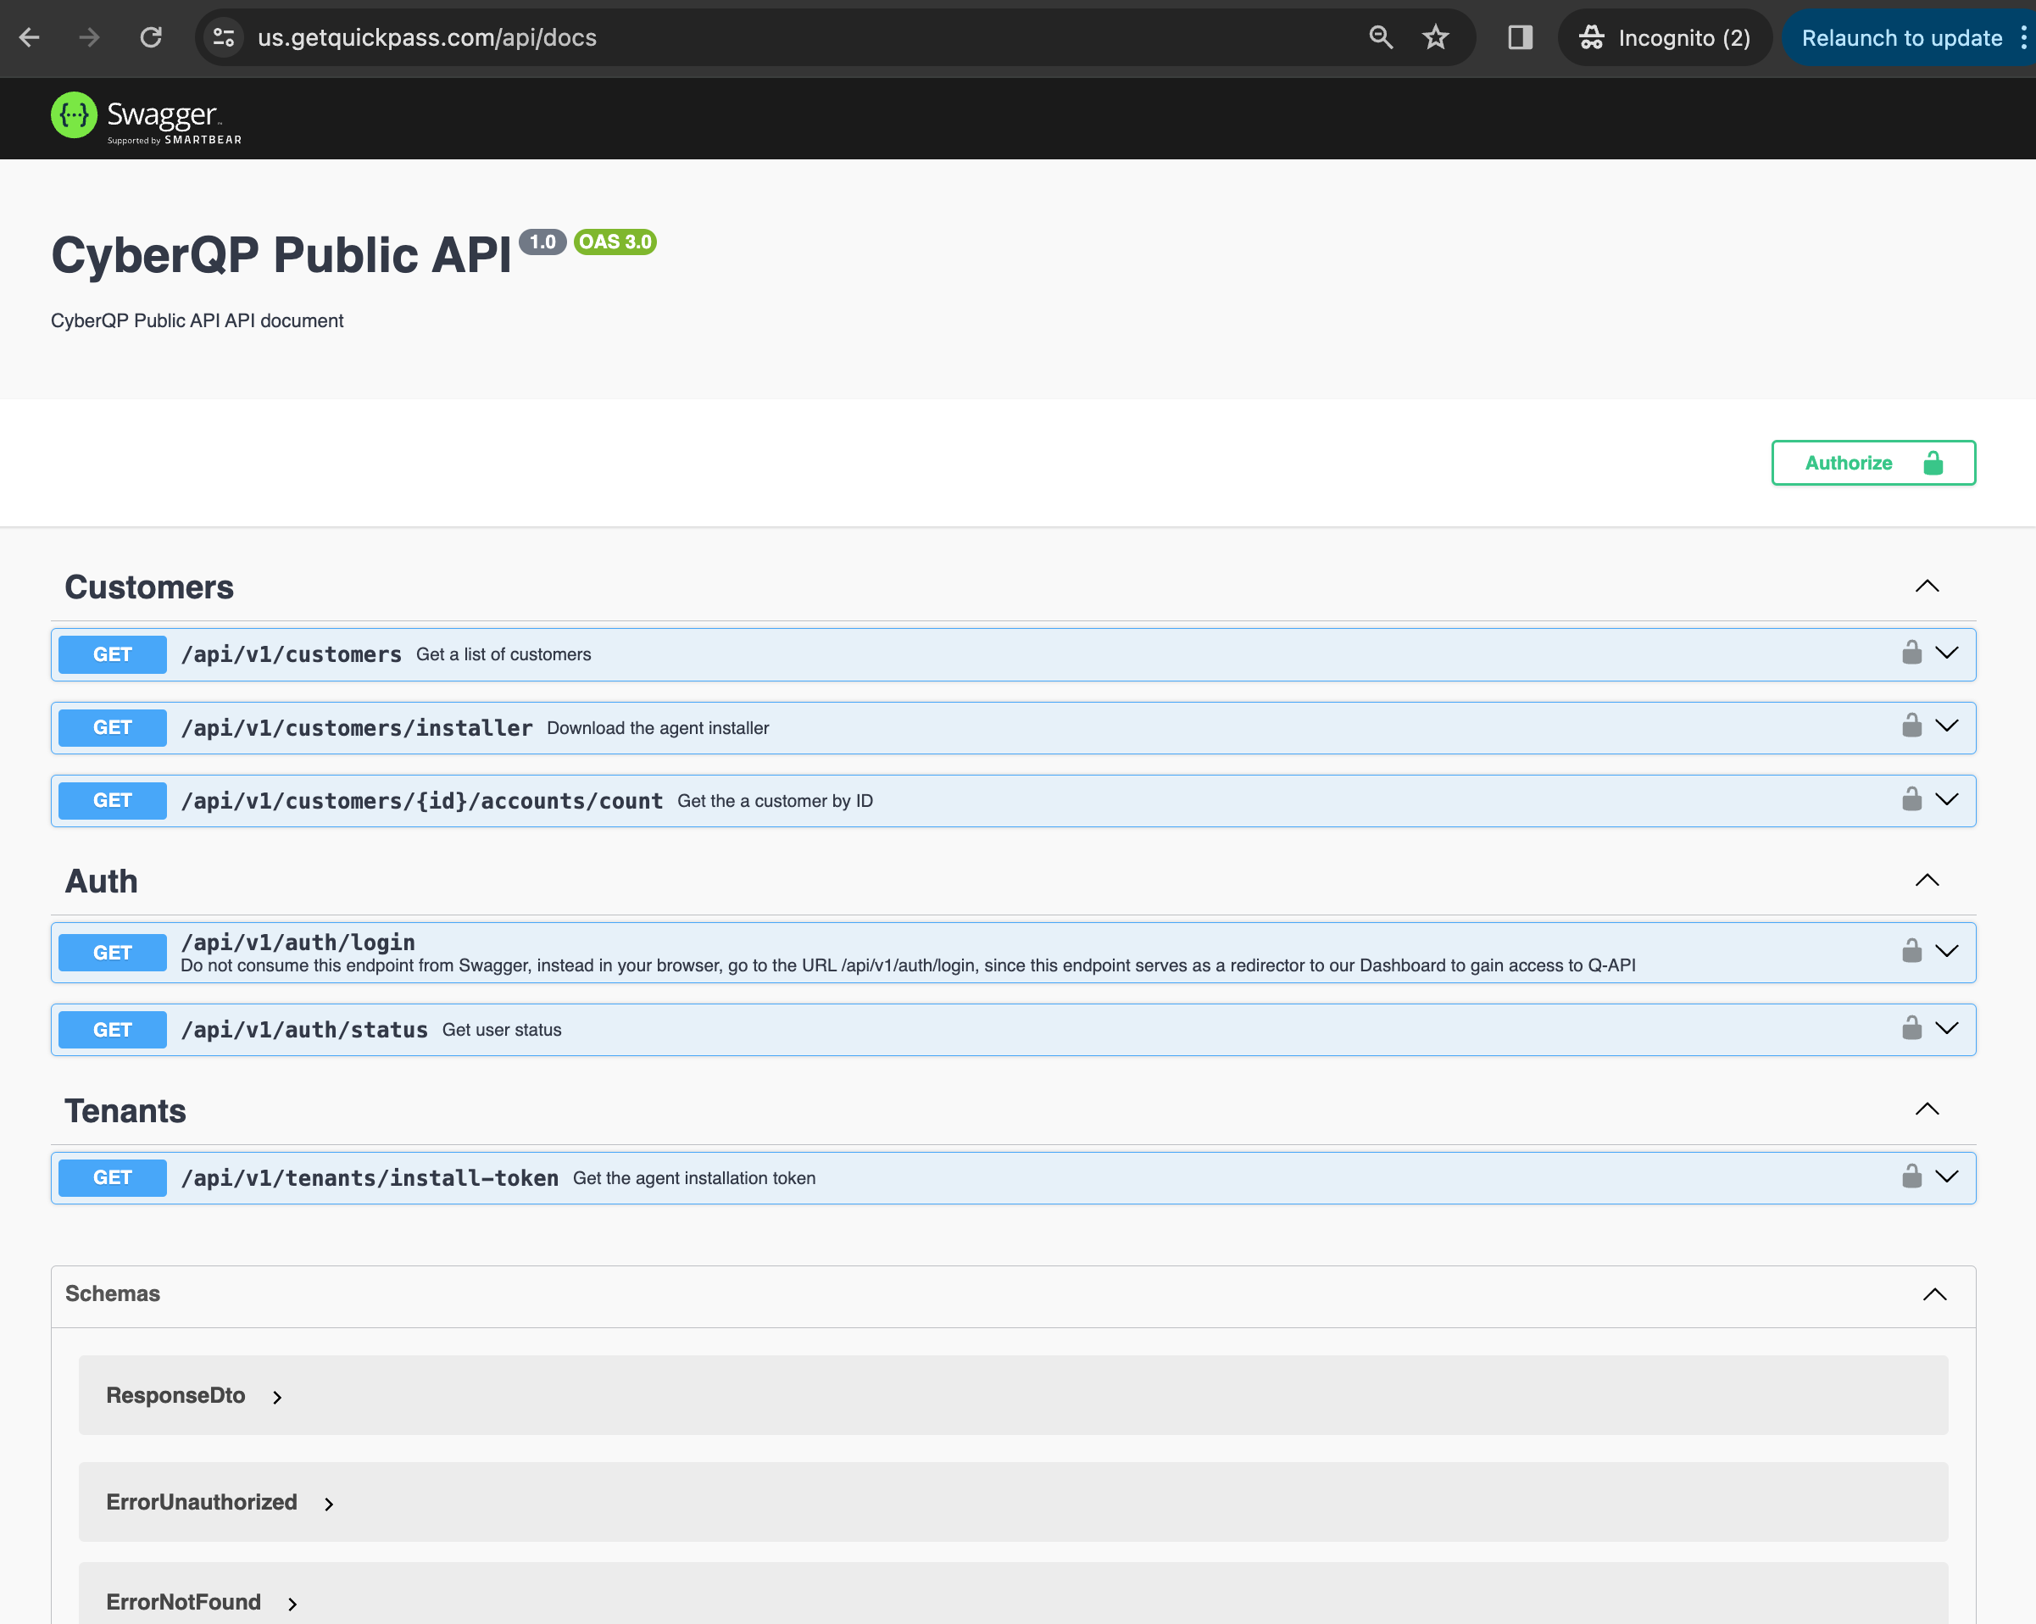Bookmark this page with star icon
This screenshot has height=1624, width=2036.
[x=1435, y=38]
